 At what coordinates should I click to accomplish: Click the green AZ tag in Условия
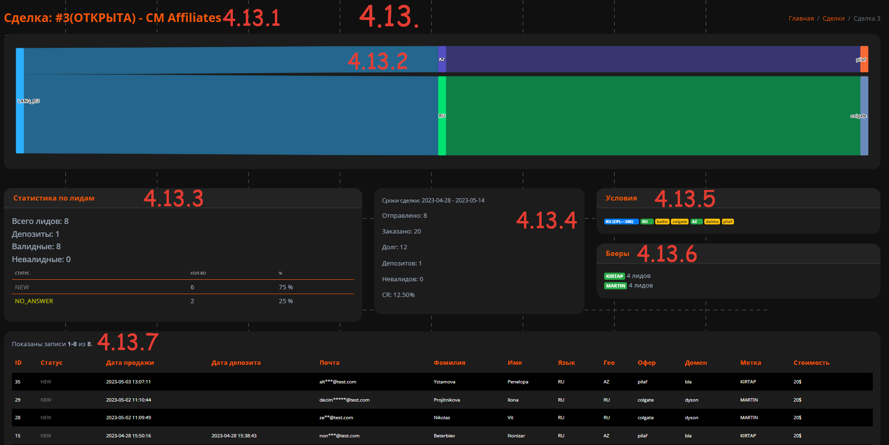point(696,222)
